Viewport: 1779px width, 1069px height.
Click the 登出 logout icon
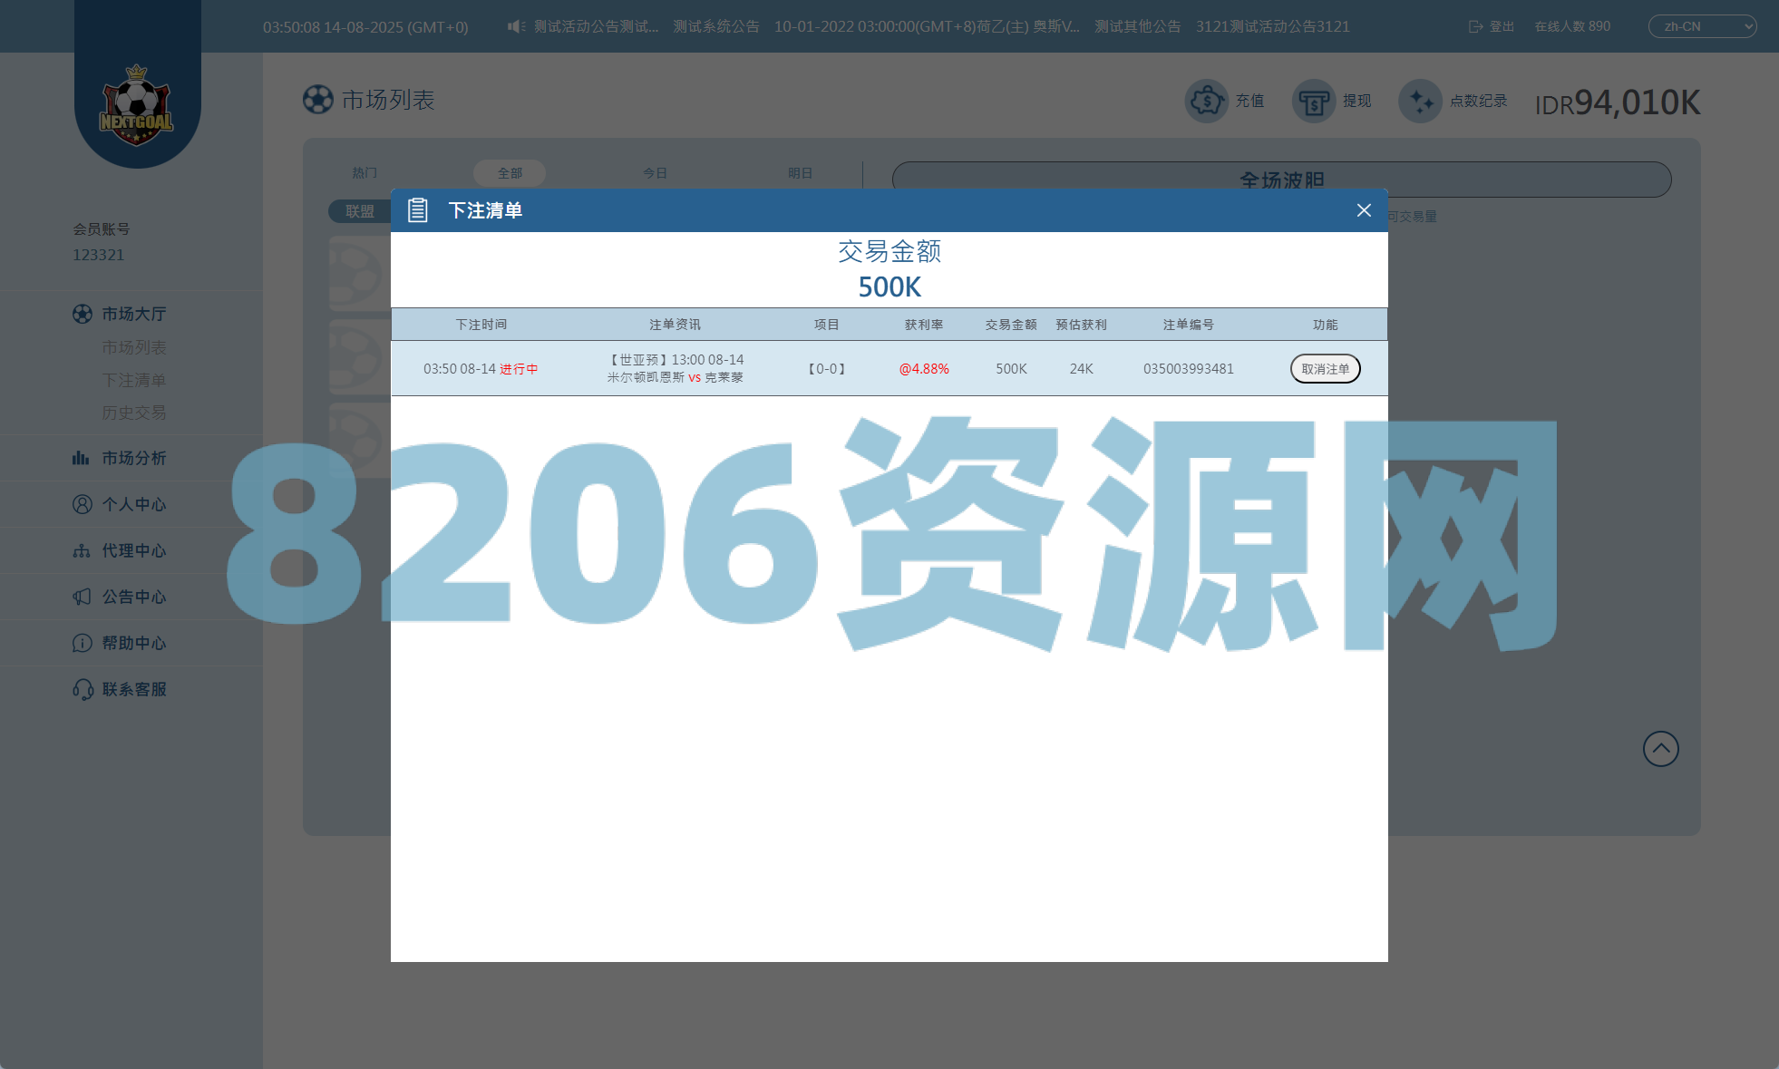pos(1475,26)
